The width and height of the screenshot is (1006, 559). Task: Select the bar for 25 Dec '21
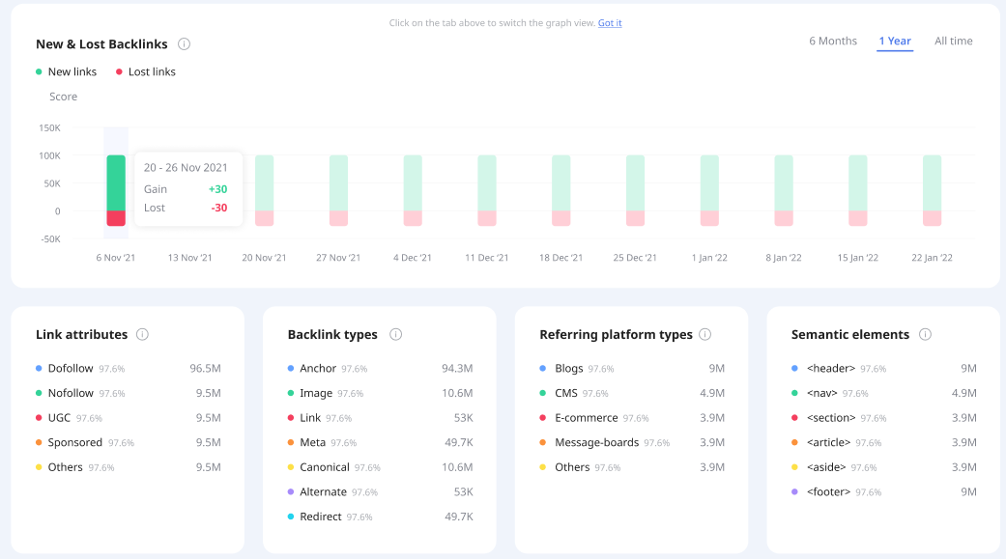tap(635, 190)
